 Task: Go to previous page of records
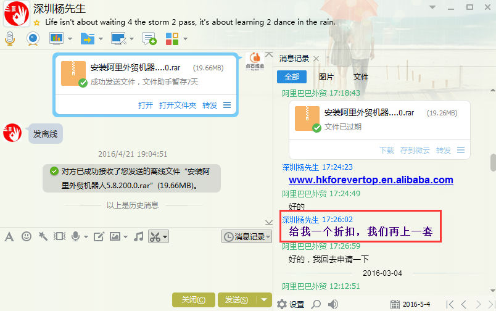click(464, 304)
